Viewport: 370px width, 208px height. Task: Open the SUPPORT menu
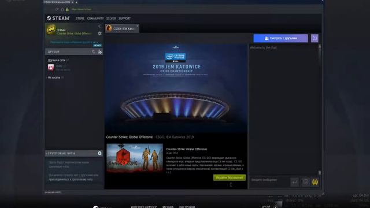pyautogui.click(x=125, y=18)
